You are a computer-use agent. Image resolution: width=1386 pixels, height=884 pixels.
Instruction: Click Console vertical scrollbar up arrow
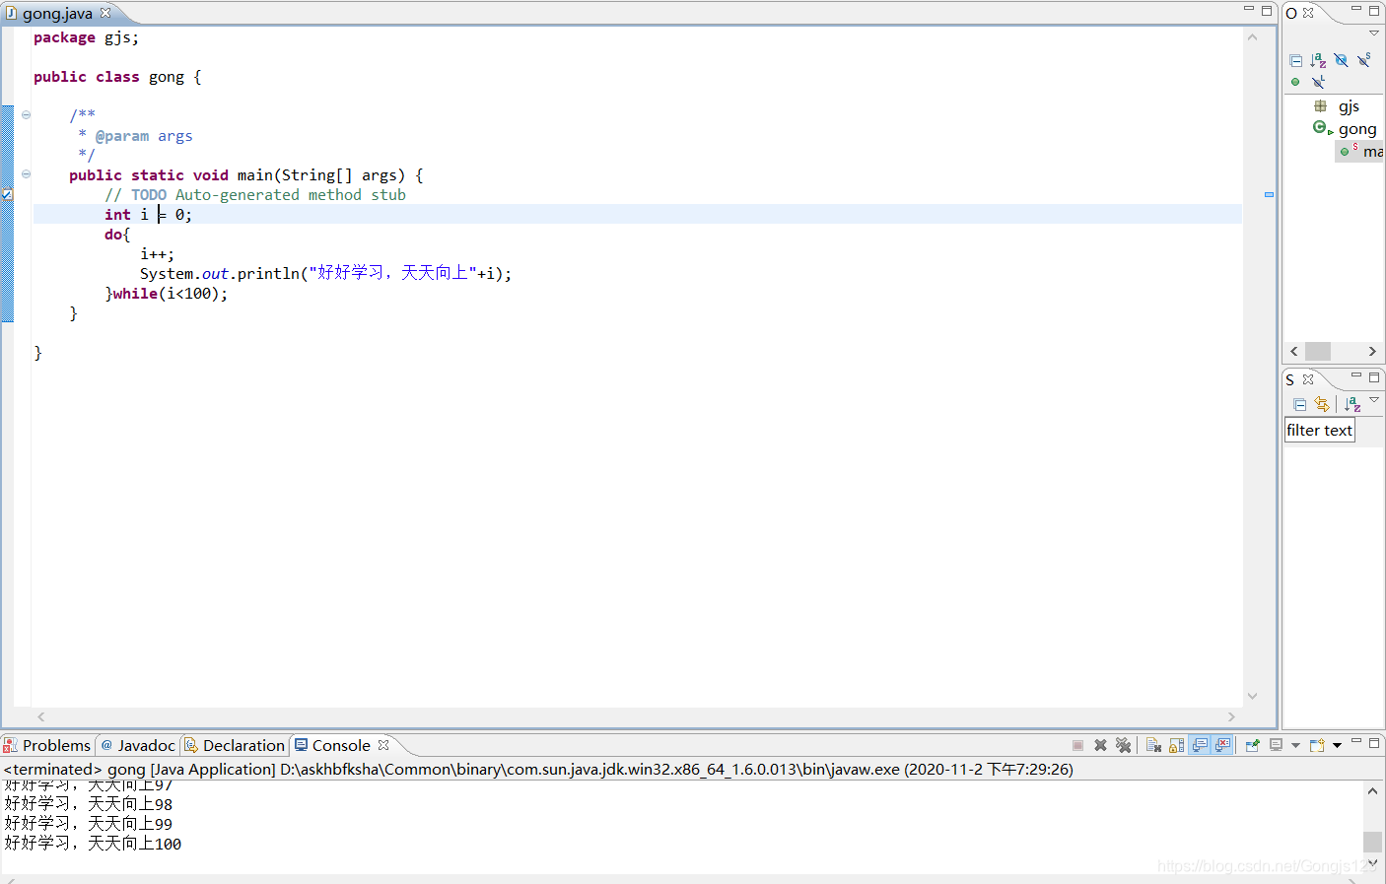[x=1372, y=790]
